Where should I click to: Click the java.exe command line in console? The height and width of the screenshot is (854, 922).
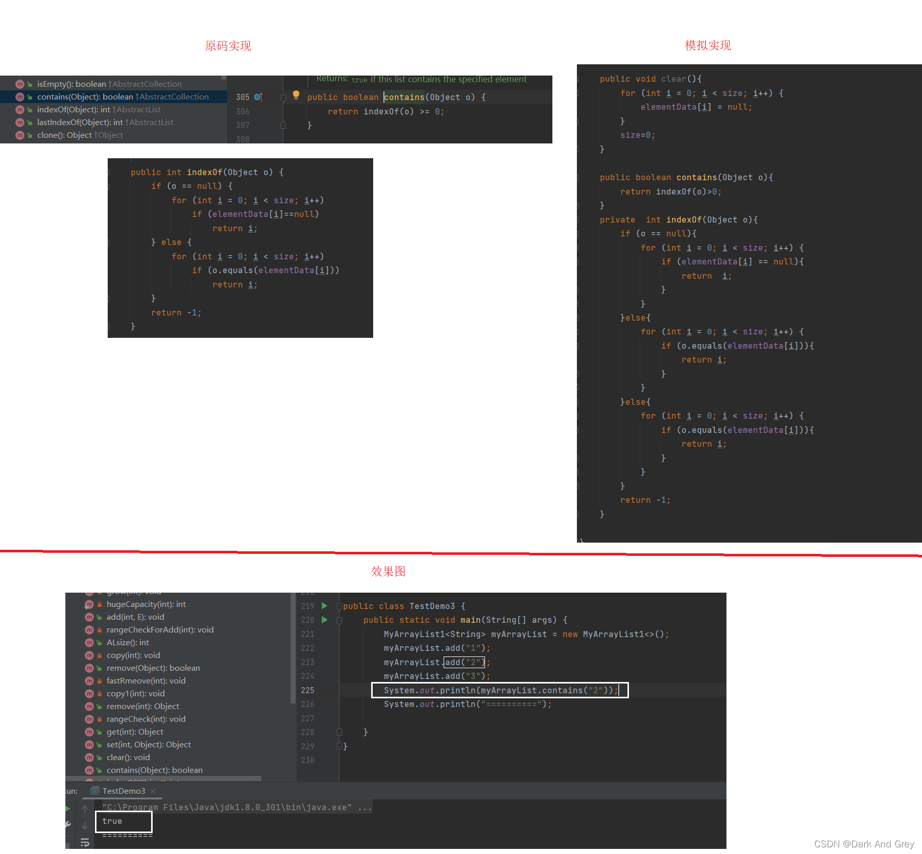tap(237, 808)
